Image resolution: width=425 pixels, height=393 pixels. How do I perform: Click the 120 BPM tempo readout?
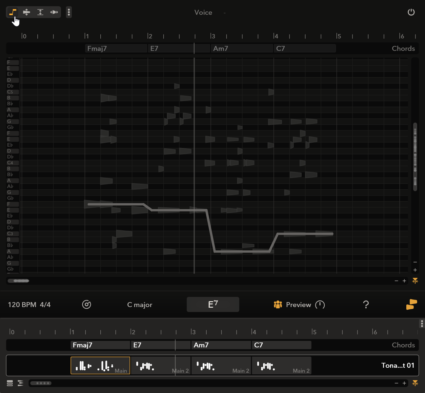22,305
